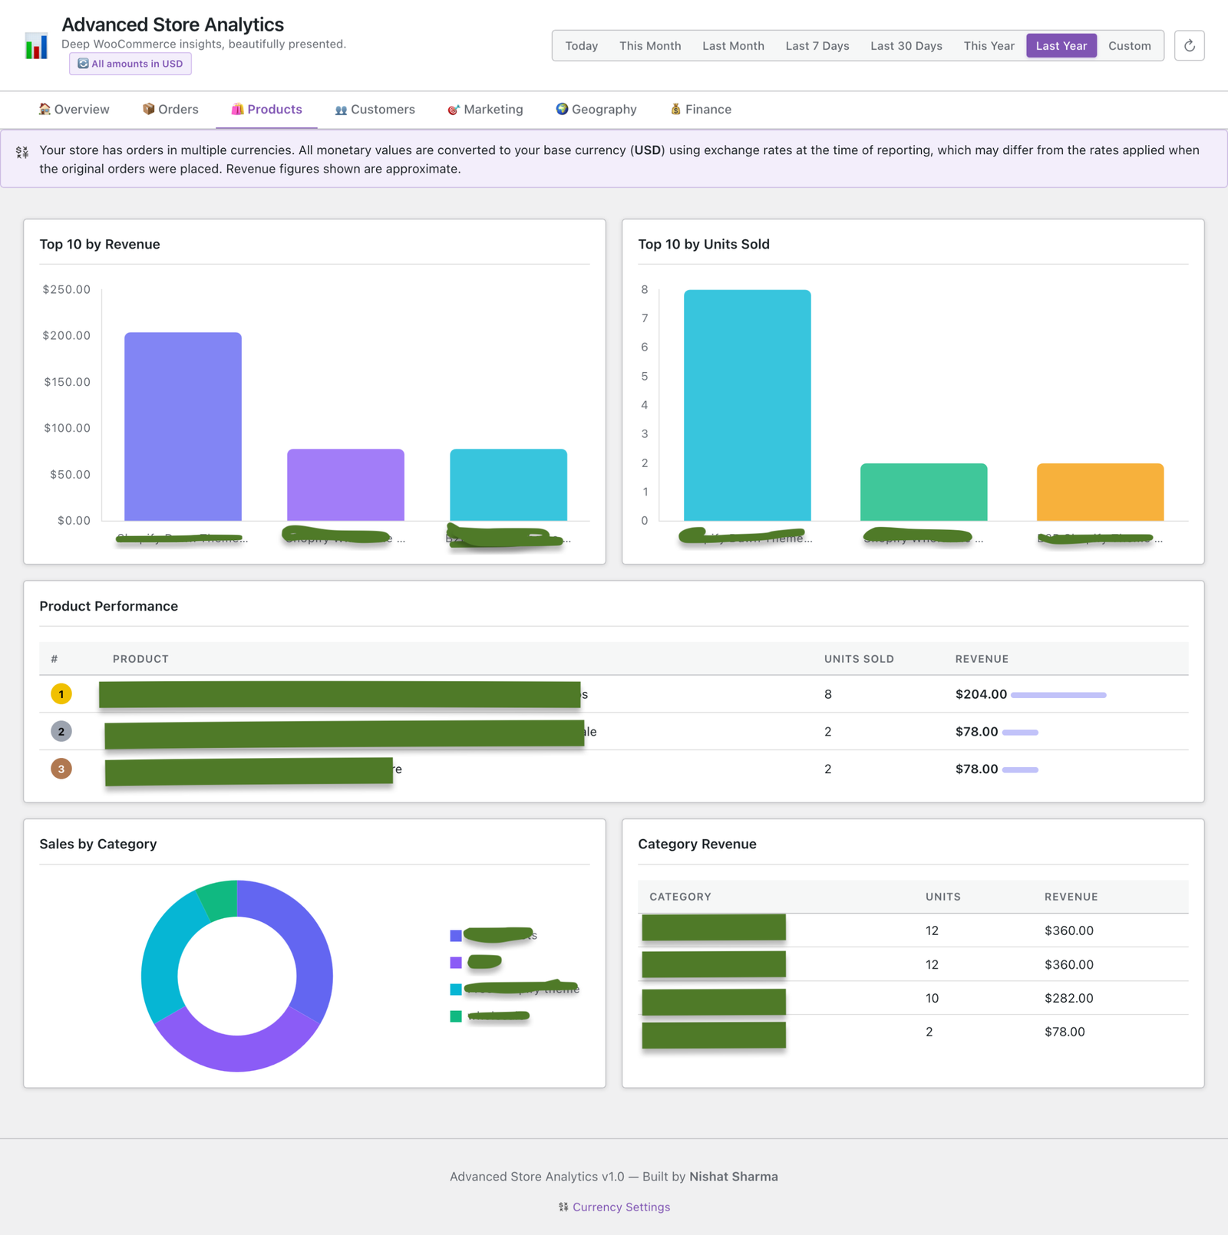Click the Orders tab package icon
Screen dimensions: 1228x1235
tap(149, 109)
